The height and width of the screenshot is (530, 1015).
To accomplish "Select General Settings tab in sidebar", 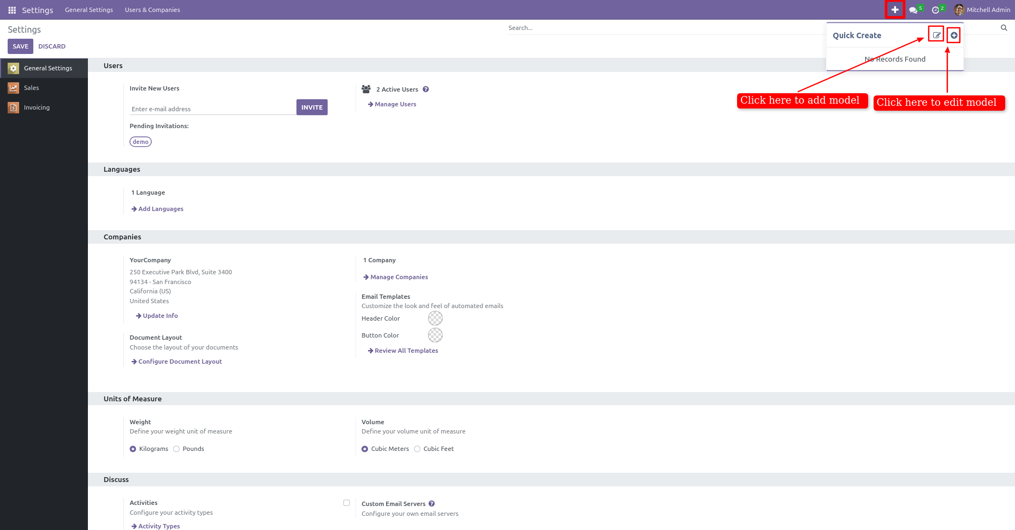I will 44,68.
